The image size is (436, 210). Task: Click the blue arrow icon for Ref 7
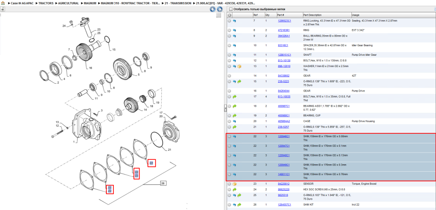234,21
